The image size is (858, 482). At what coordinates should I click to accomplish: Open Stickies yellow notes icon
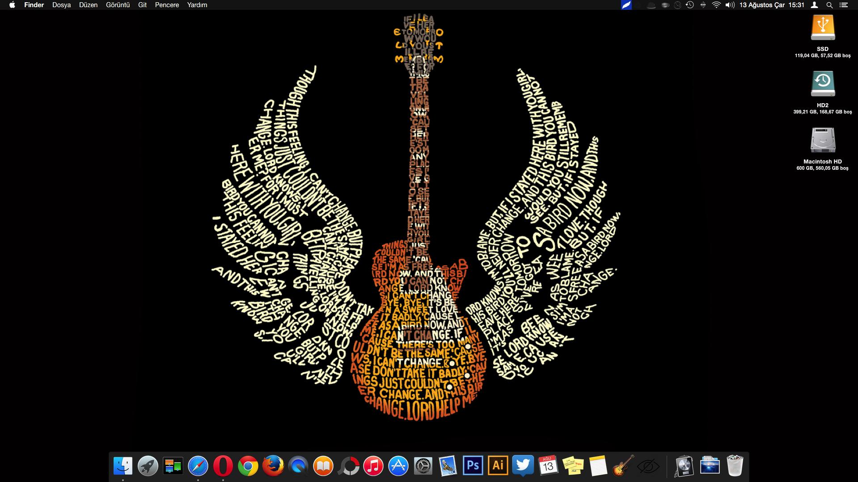573,466
